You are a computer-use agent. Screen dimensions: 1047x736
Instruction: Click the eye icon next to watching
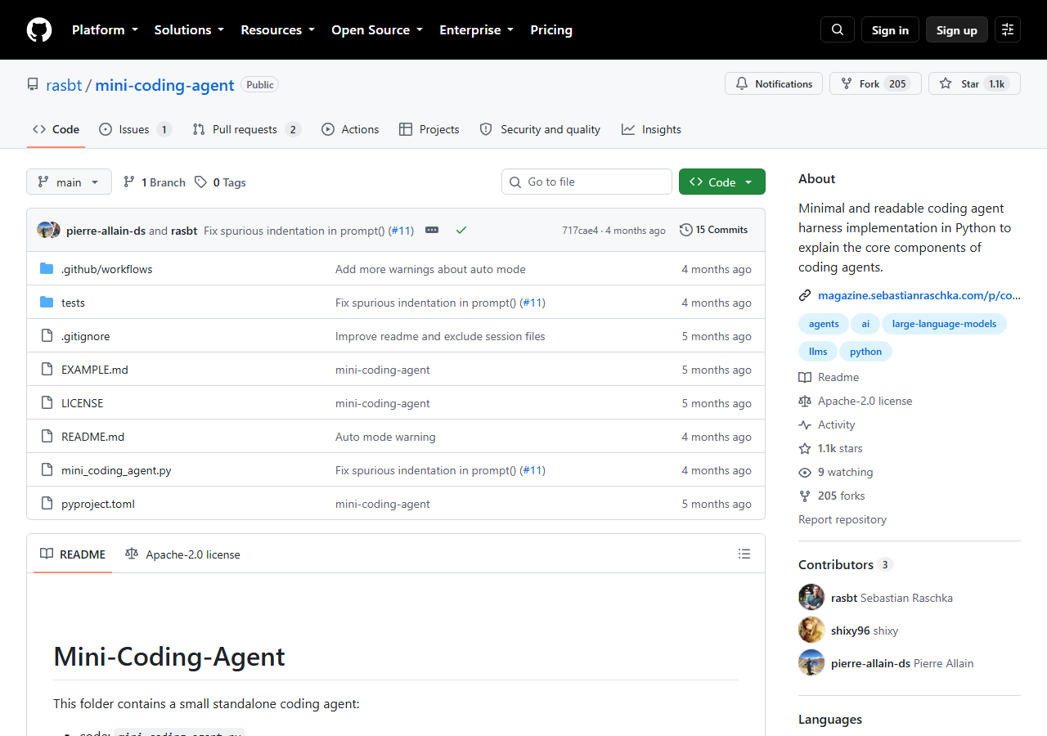click(x=805, y=472)
